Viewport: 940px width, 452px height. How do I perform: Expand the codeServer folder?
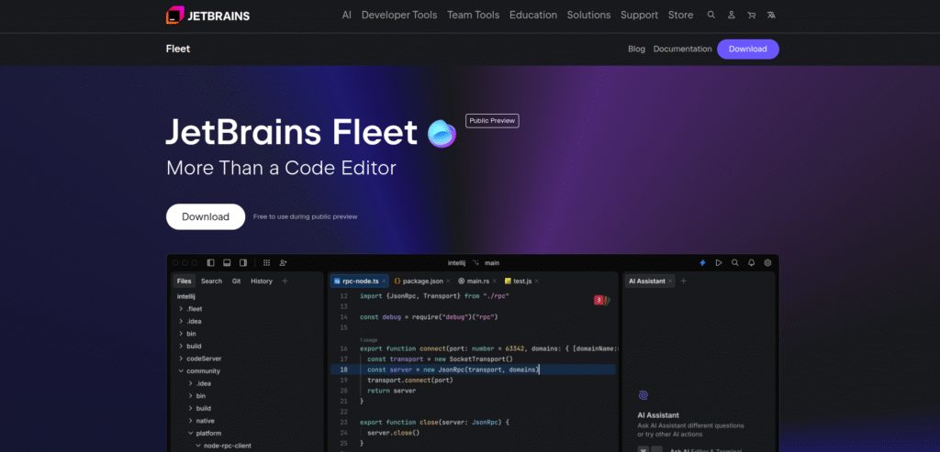coord(181,358)
